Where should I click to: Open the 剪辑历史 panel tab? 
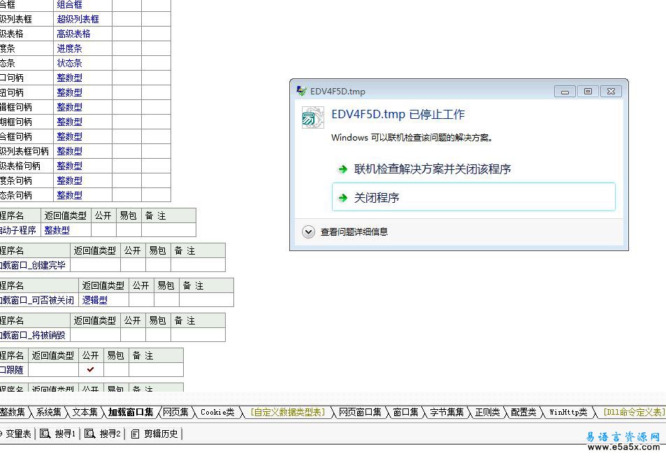tap(154, 434)
